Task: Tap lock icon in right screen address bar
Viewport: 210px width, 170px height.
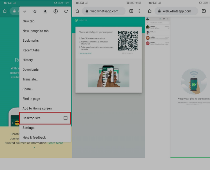Action: (x=159, y=11)
